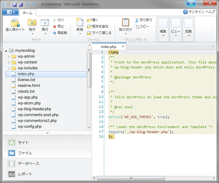This screenshot has width=219, height=183.
Task: Click the Save icon in title bar
Action: coord(14,5)
